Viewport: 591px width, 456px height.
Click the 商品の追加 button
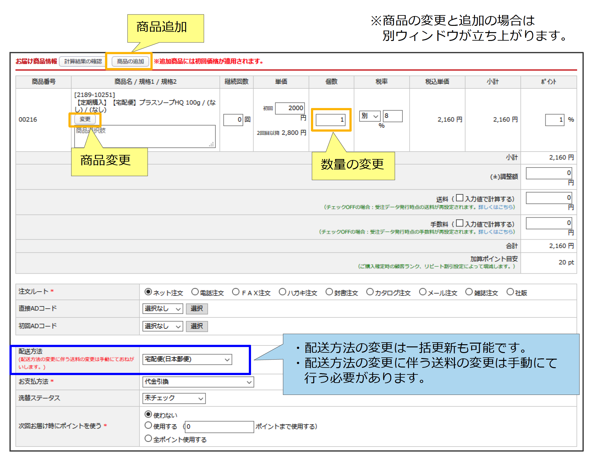click(130, 61)
